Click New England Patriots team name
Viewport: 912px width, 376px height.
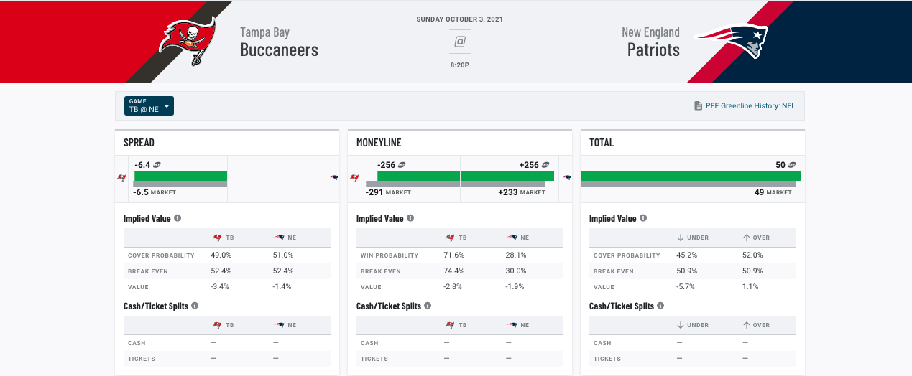pos(650,42)
